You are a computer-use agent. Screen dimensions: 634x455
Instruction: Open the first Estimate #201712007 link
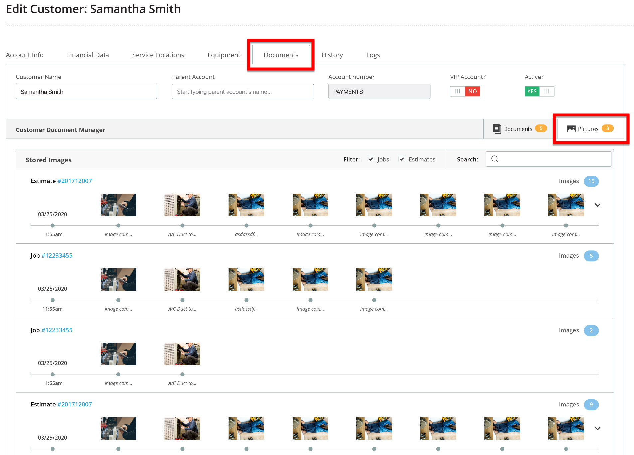coord(74,181)
